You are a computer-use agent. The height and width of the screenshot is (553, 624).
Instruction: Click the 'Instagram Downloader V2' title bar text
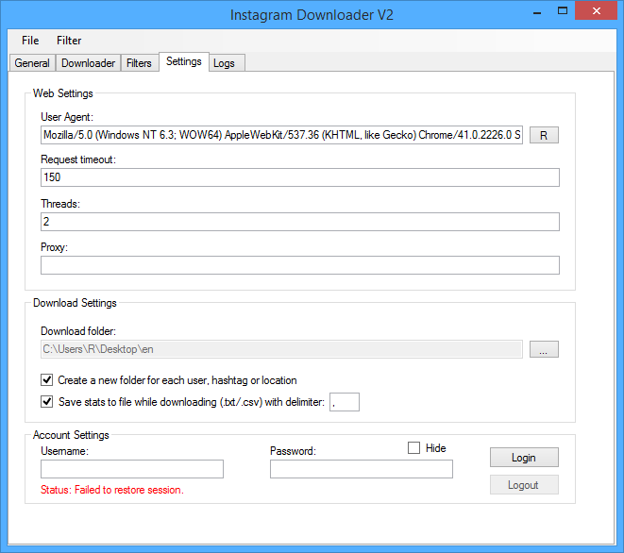click(312, 15)
